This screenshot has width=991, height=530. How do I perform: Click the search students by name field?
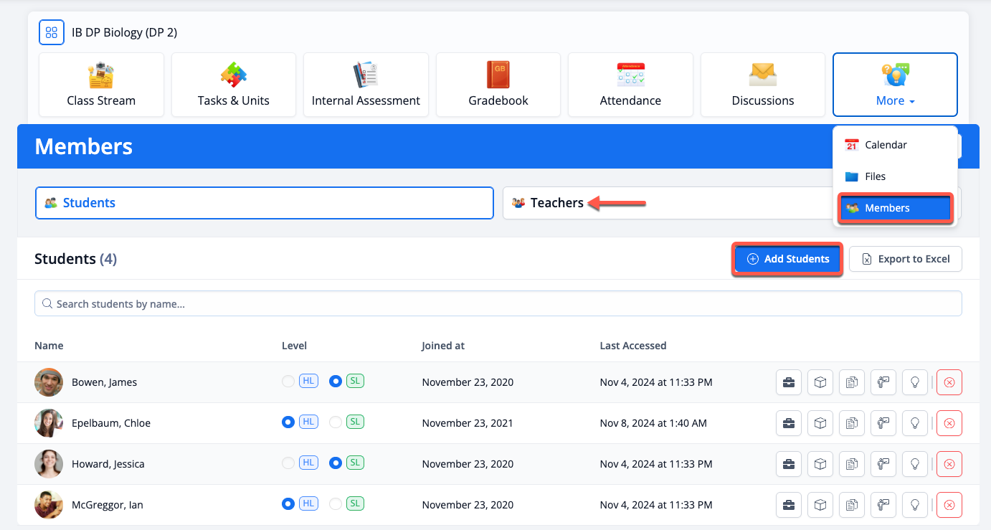(x=498, y=304)
